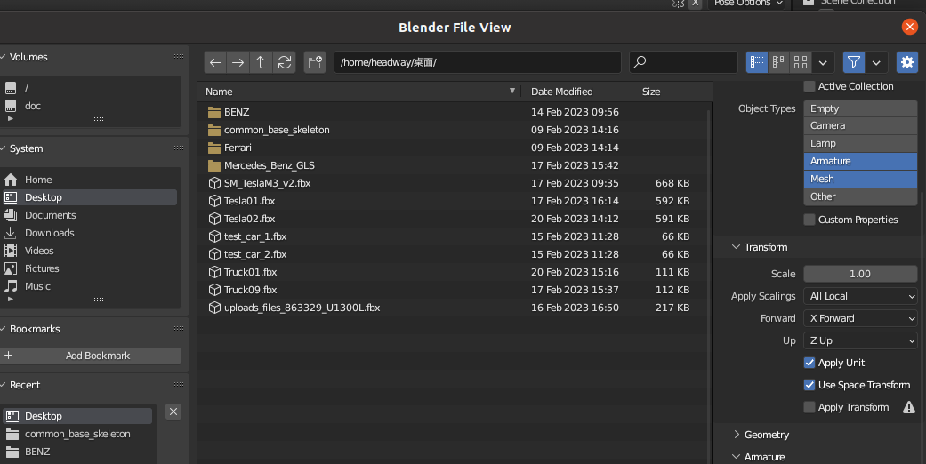Select Truck09.fbx file

[x=452, y=289]
